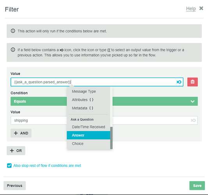The height and width of the screenshot is (195, 208).
Task: Open variable picker icon in shipping field
Action: (x=193, y=121)
